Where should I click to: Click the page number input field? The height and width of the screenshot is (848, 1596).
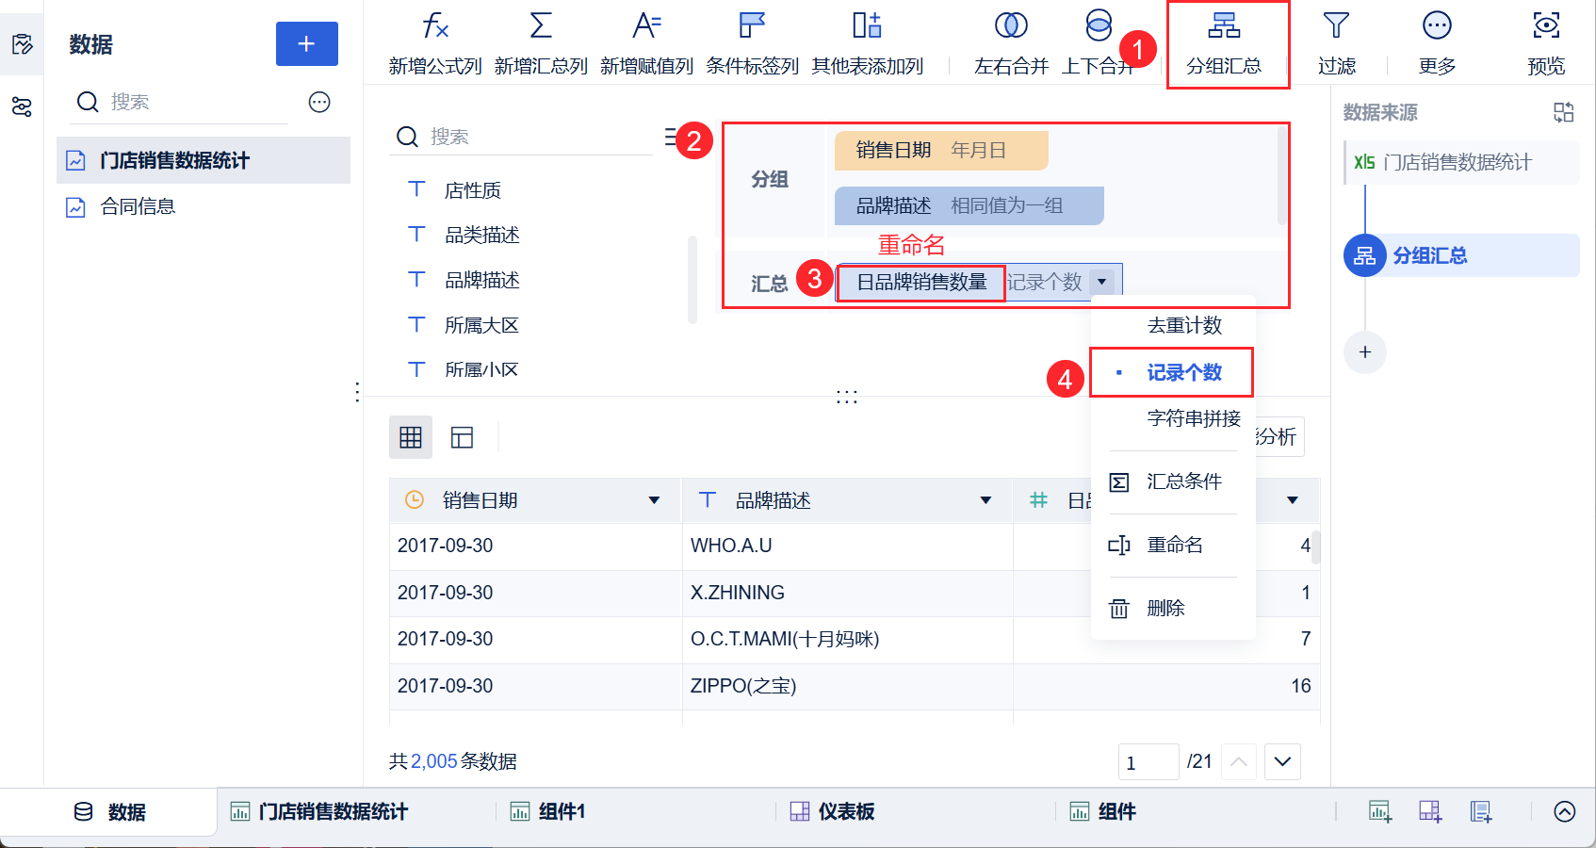coord(1148,761)
